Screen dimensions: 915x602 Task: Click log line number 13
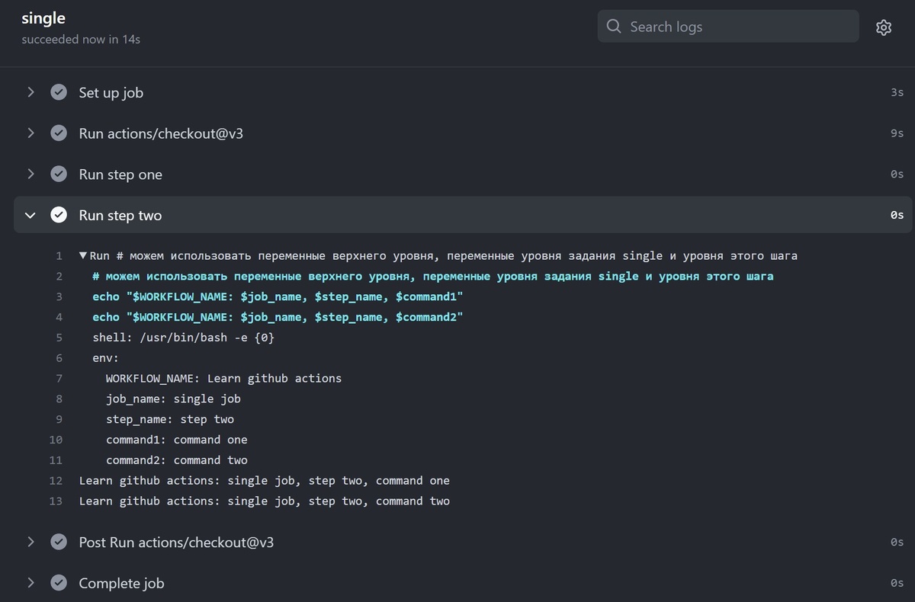[x=56, y=501]
